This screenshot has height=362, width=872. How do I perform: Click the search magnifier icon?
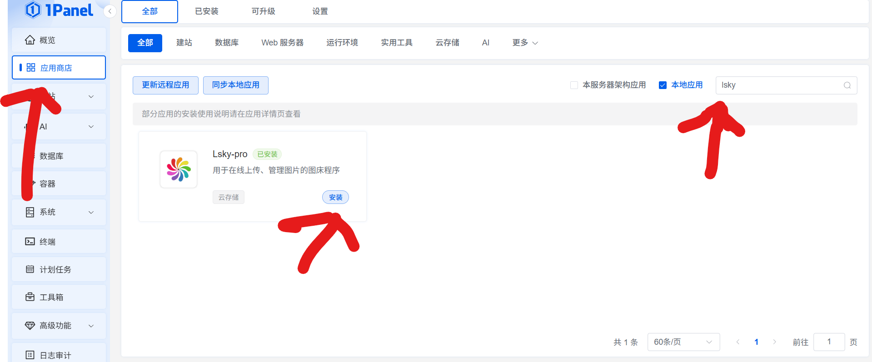pyautogui.click(x=847, y=85)
